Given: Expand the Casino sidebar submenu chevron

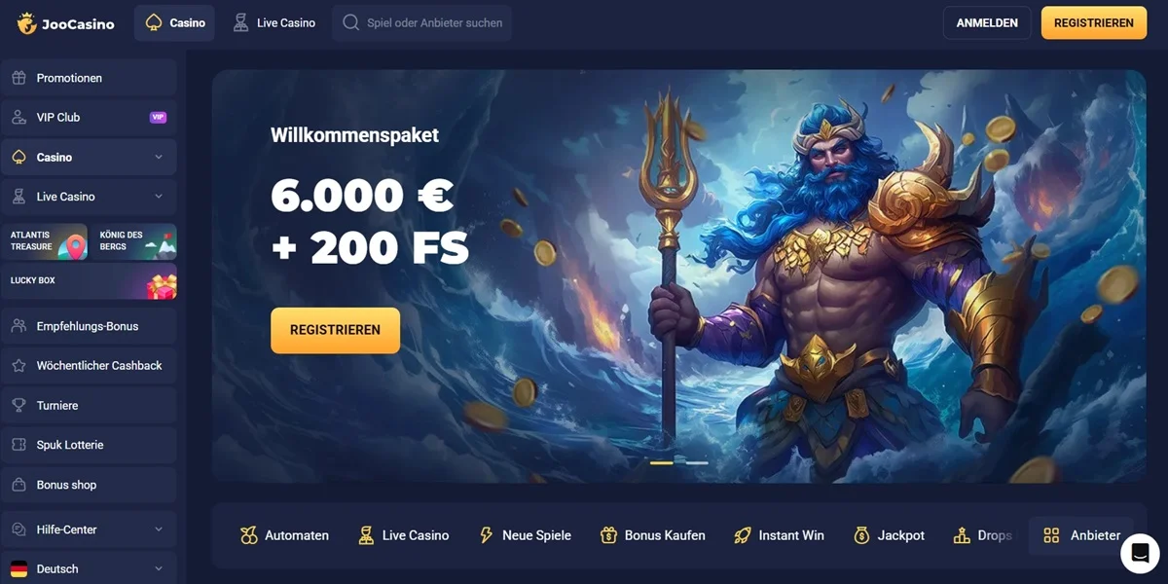Looking at the screenshot, I should (x=159, y=157).
